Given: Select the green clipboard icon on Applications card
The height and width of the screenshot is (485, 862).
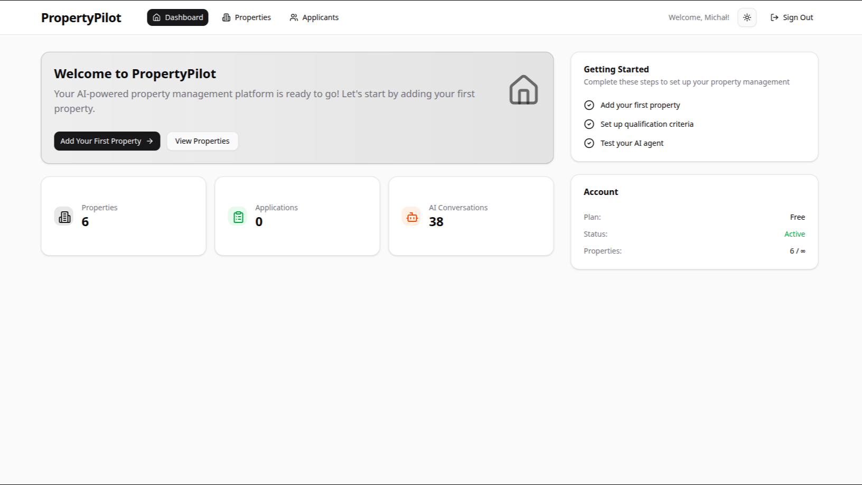Looking at the screenshot, I should pos(238,216).
